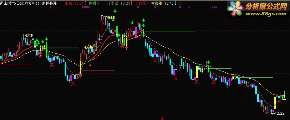Click the red up arrow under the lowest 买 trough
Screen dimensions: 290x120
tap(80, 75)
